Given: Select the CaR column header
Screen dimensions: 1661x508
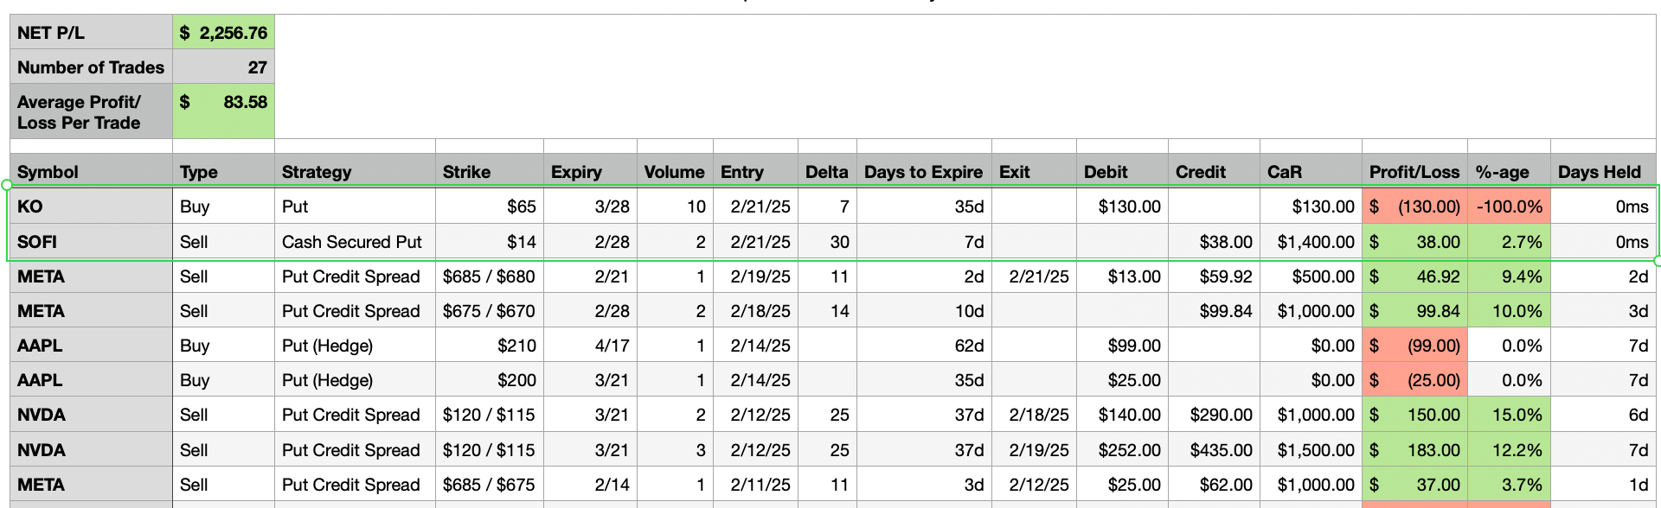Looking at the screenshot, I should point(1311,171).
